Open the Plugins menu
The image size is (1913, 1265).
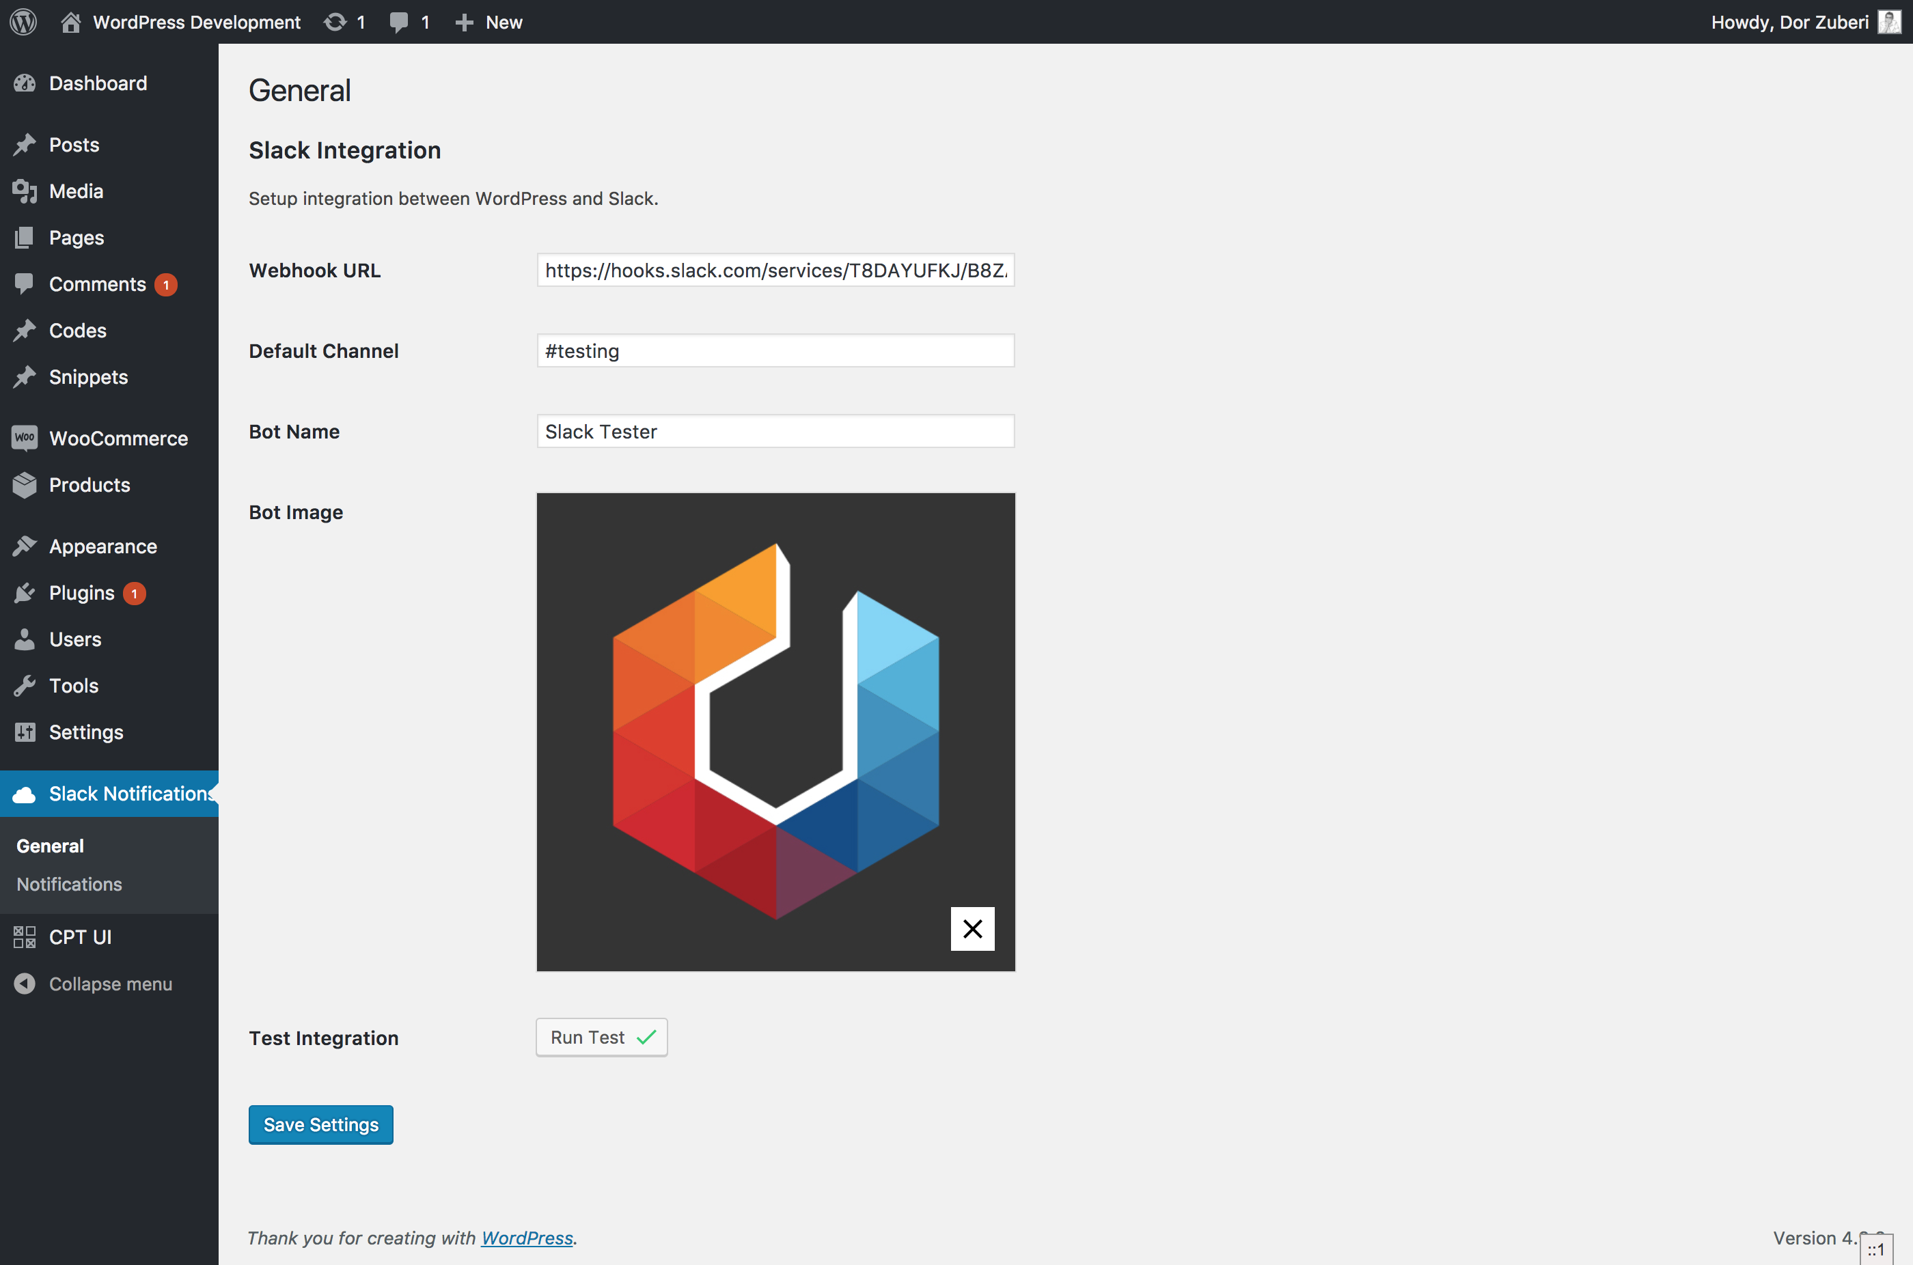point(81,593)
